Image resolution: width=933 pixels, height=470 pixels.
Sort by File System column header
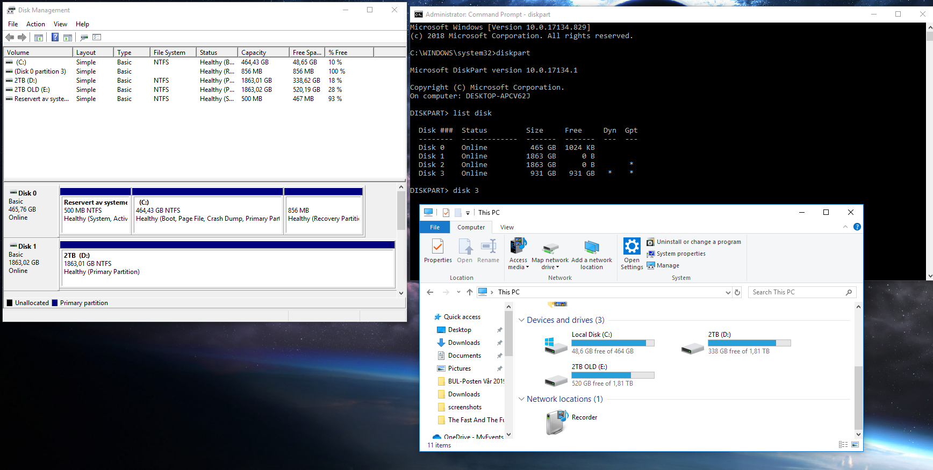click(x=173, y=53)
